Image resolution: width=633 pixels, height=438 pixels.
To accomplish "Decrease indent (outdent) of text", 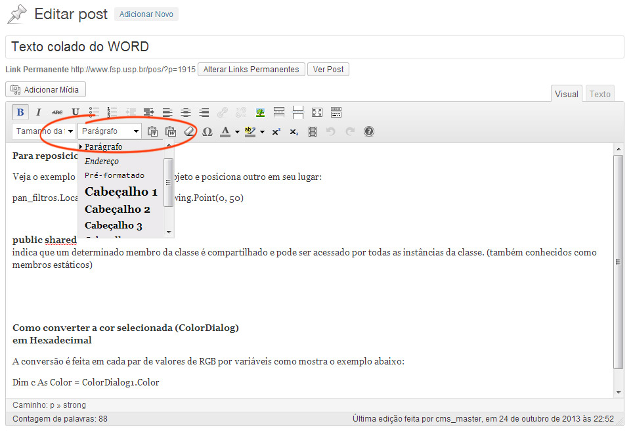I will point(131,112).
